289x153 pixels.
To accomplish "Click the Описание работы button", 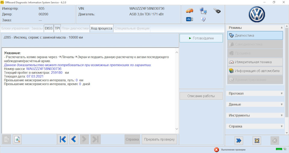I will coord(201,96).
